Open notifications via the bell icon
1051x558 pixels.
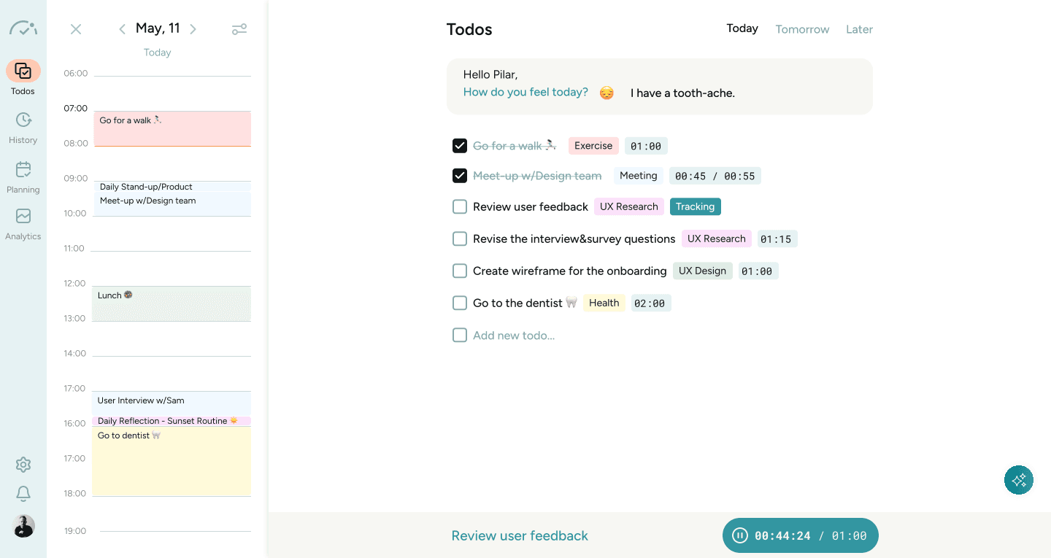click(23, 493)
